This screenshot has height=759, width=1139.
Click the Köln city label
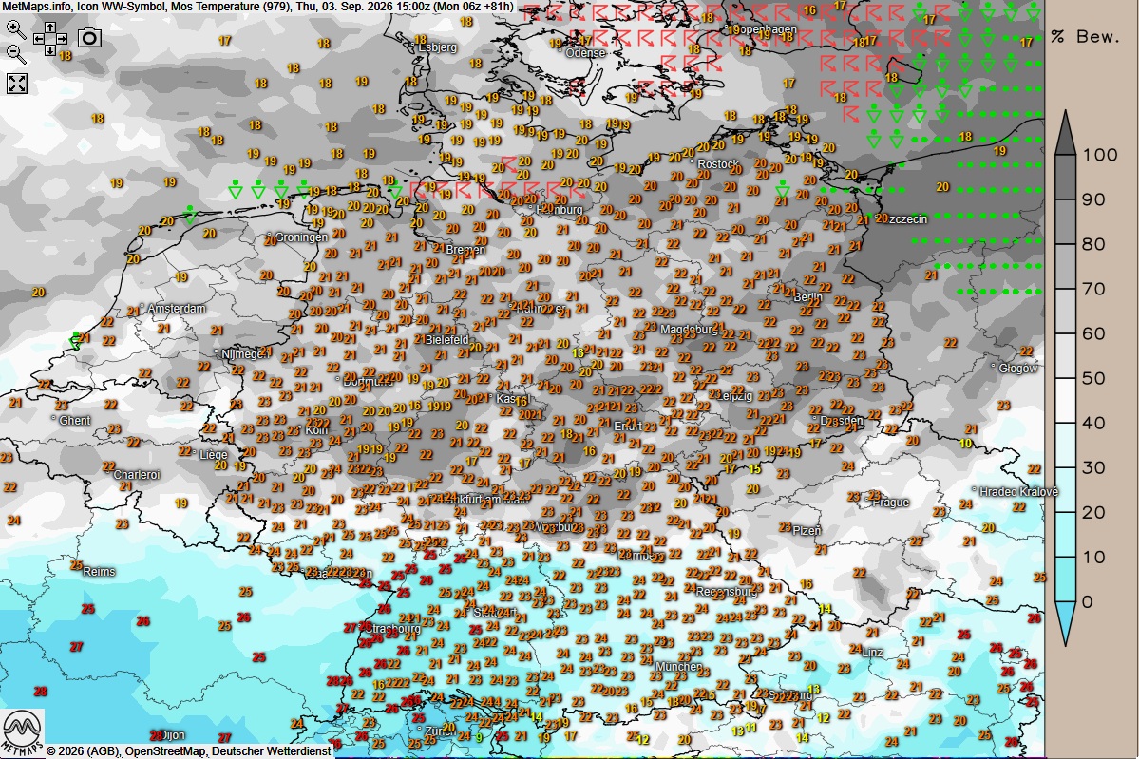click(316, 430)
